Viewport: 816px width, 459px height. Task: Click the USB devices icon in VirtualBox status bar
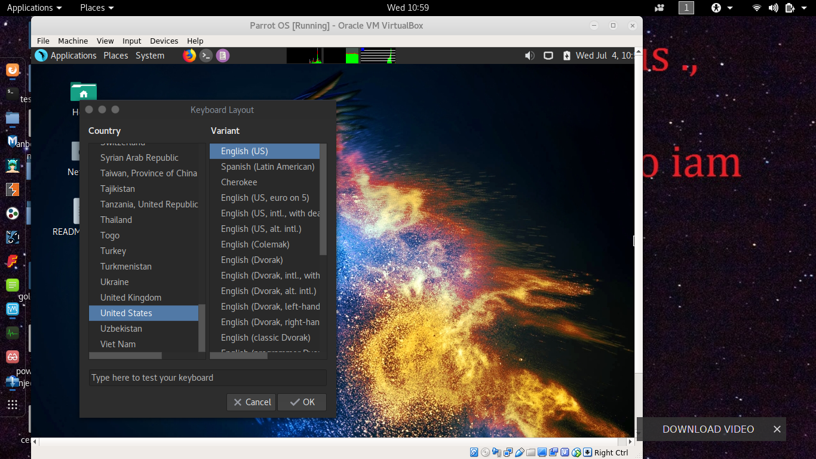(x=519, y=452)
